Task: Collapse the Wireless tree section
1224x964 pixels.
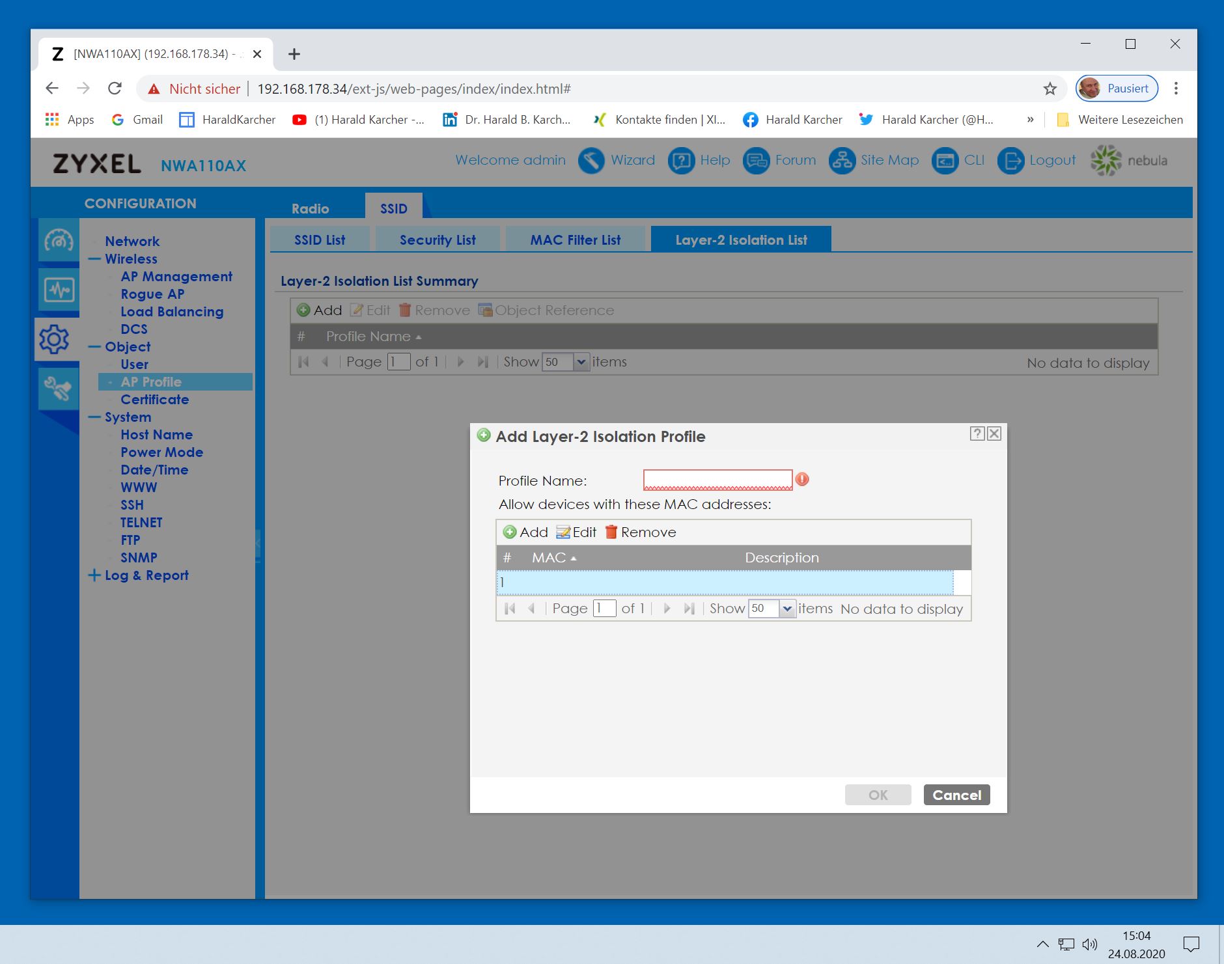Action: 94,259
